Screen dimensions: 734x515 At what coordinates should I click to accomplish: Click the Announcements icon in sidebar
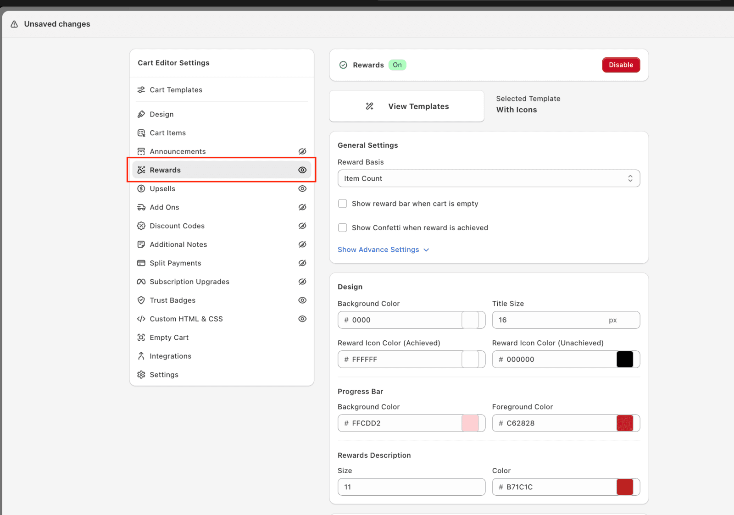tap(141, 151)
